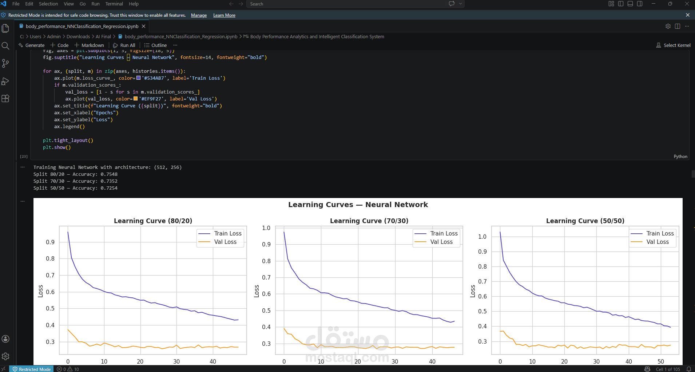
Task: Go back with the title bar left arrow
Action: click(x=231, y=4)
